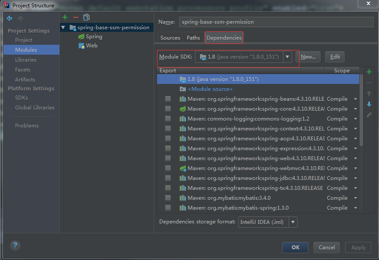Click the Web facet icon
This screenshot has width=379, height=260.
81,46
